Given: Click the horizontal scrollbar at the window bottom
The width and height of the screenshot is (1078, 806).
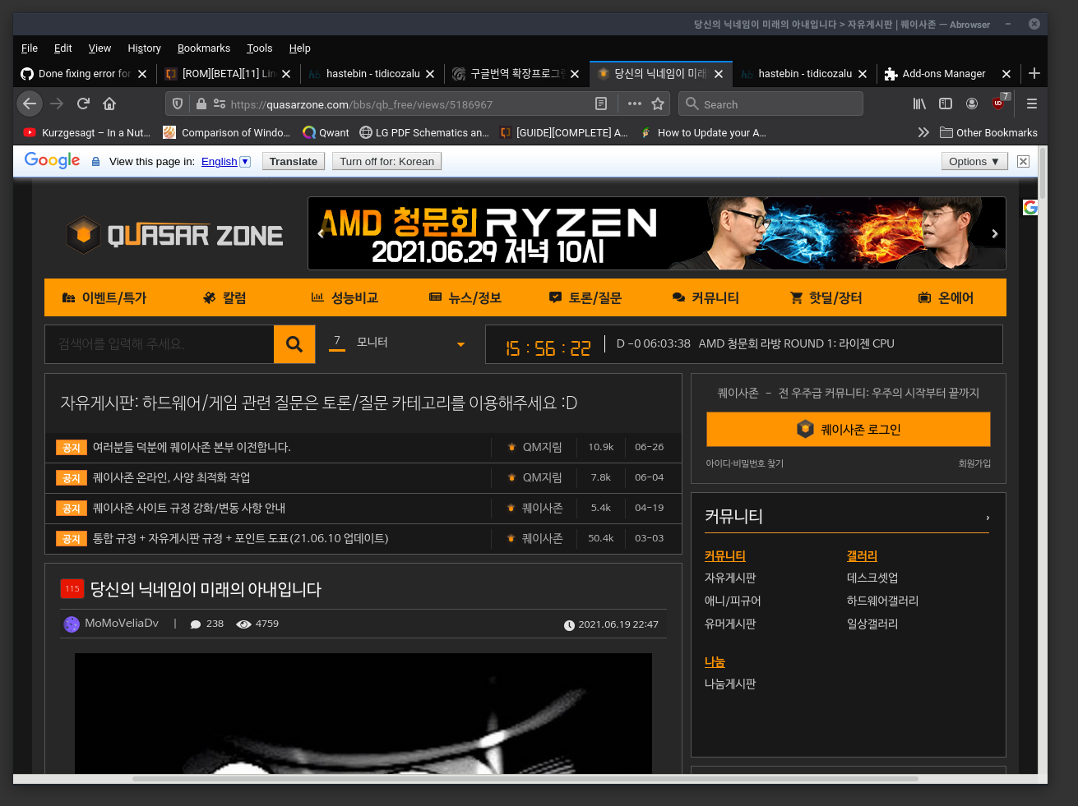Looking at the screenshot, I should [525, 778].
